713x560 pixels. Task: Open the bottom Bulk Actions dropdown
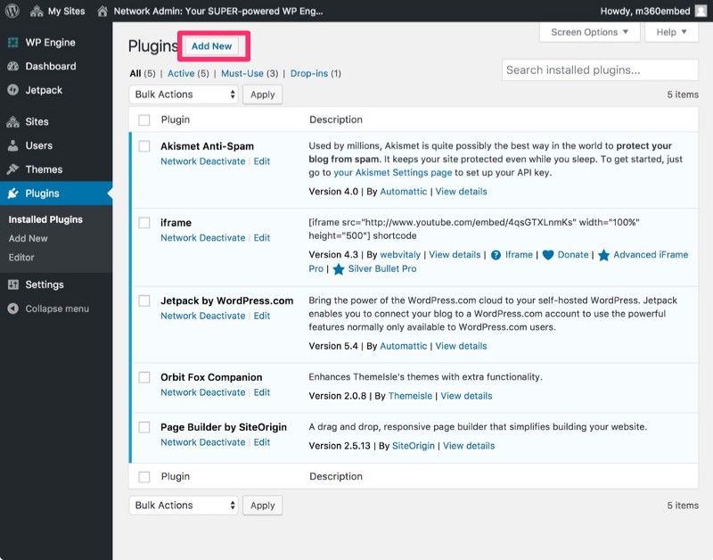pos(184,505)
